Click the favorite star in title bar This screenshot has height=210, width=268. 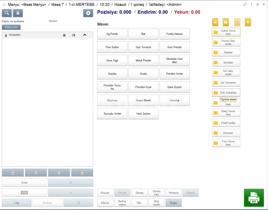[x=4, y=4]
